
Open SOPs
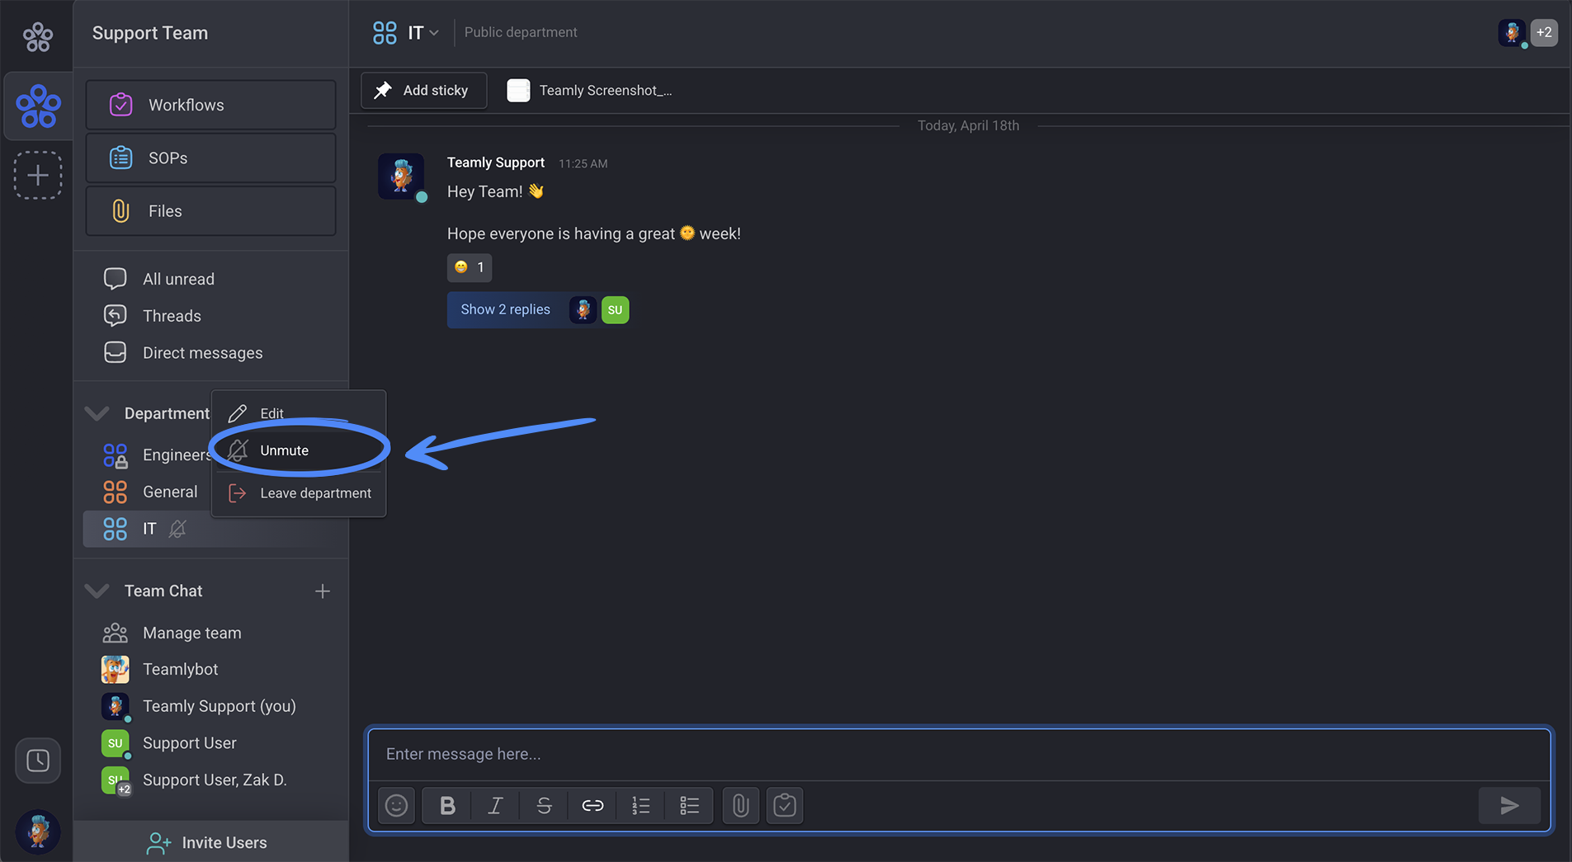click(210, 158)
